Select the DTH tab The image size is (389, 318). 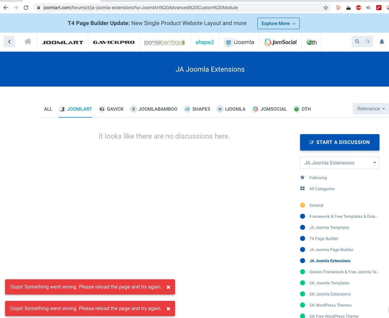[302, 109]
